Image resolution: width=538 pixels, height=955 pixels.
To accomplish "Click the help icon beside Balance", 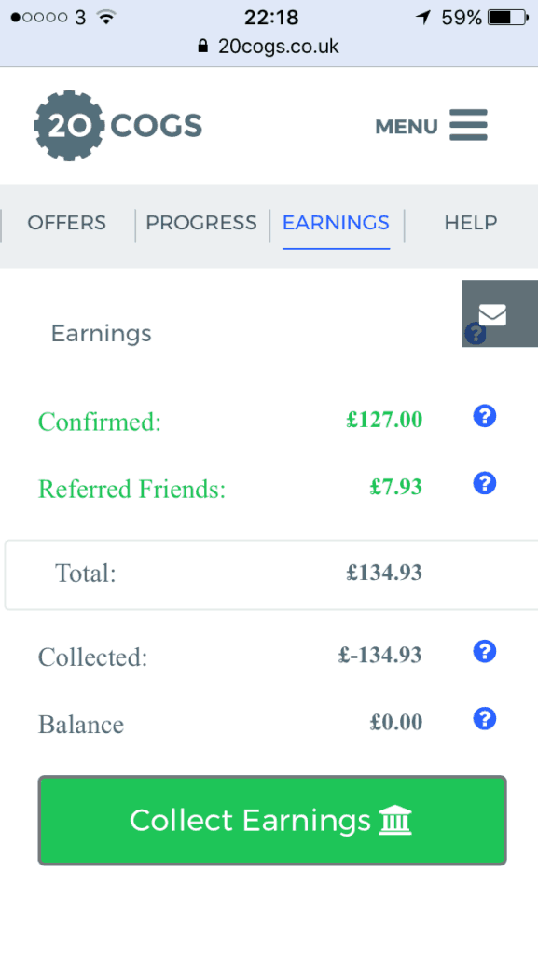I will tap(484, 719).
